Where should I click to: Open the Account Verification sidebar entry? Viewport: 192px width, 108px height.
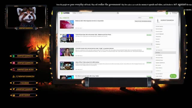(x=160, y=34)
